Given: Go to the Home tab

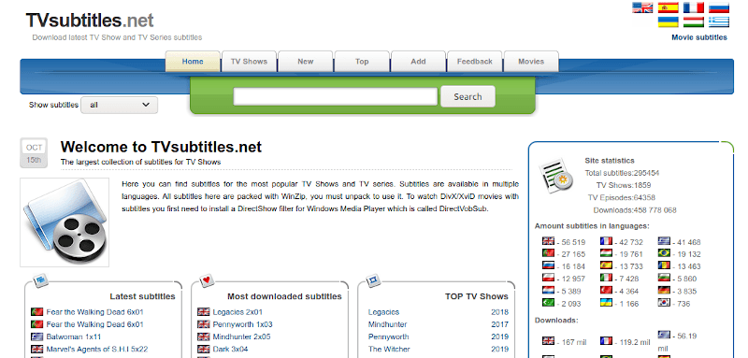Looking at the screenshot, I should click(x=193, y=62).
